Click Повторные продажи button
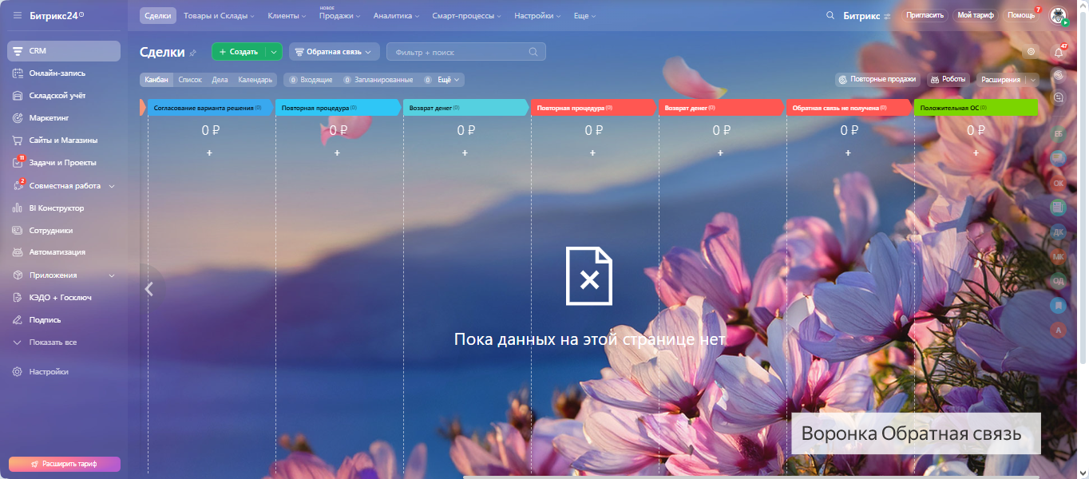The height and width of the screenshot is (479, 1089). pos(877,80)
